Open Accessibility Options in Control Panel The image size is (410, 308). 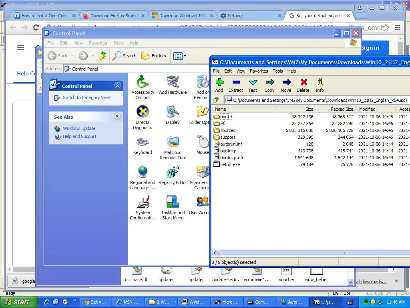tap(143, 87)
